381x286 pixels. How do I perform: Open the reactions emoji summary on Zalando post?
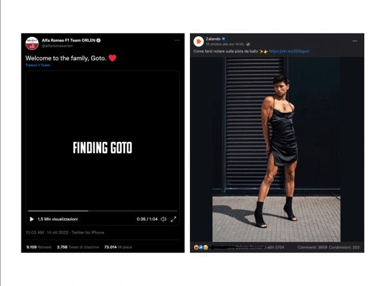[201, 247]
